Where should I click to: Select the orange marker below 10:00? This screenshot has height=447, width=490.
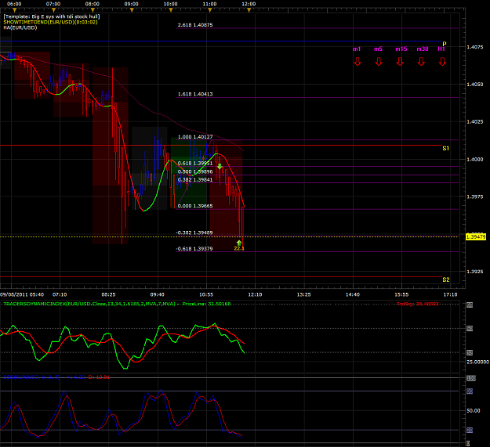point(171,10)
